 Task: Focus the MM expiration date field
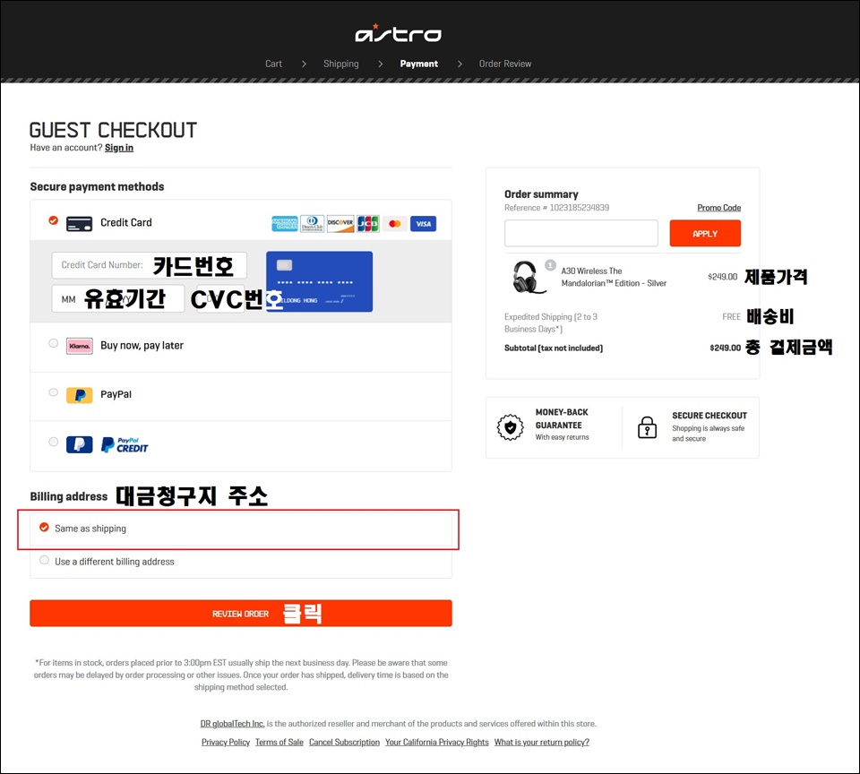coord(118,299)
